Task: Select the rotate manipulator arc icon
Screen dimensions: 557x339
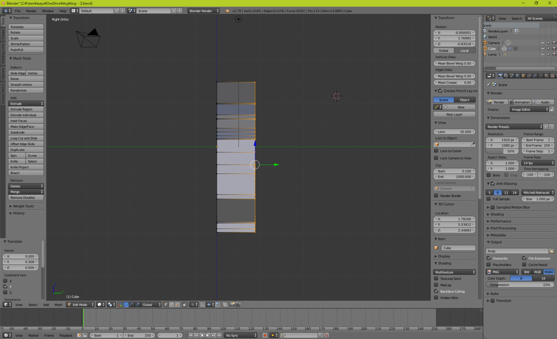Action: coord(131,305)
